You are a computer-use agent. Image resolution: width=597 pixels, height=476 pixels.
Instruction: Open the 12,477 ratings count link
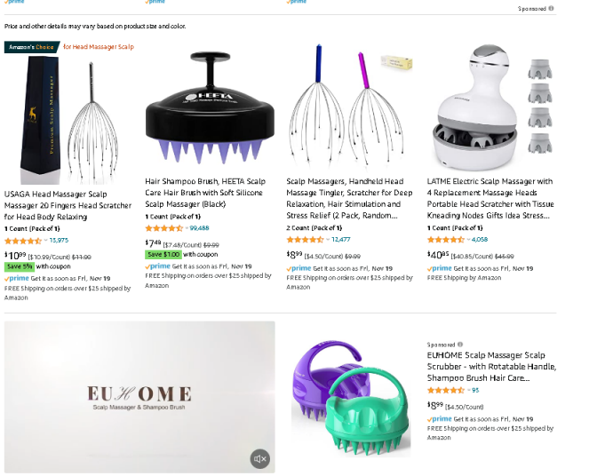[341, 239]
